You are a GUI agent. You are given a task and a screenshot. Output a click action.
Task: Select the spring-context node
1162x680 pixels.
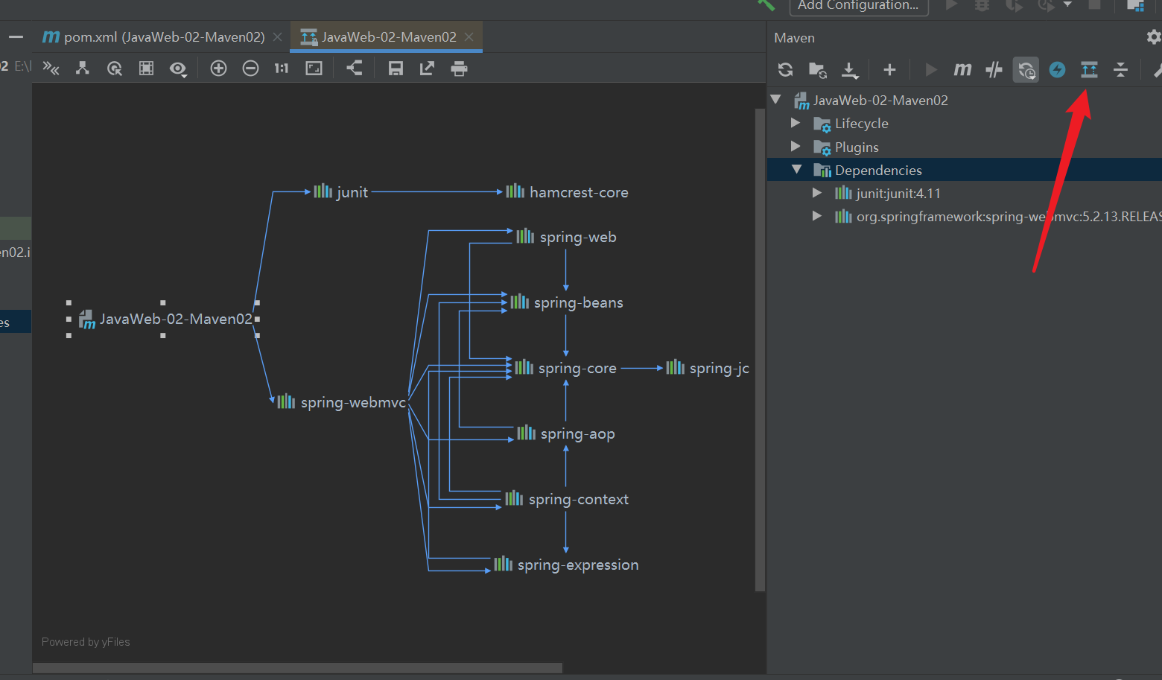click(567, 499)
